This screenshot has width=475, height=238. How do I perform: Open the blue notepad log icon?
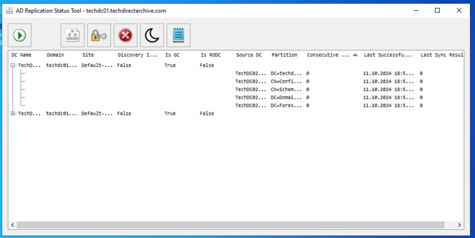tap(178, 35)
